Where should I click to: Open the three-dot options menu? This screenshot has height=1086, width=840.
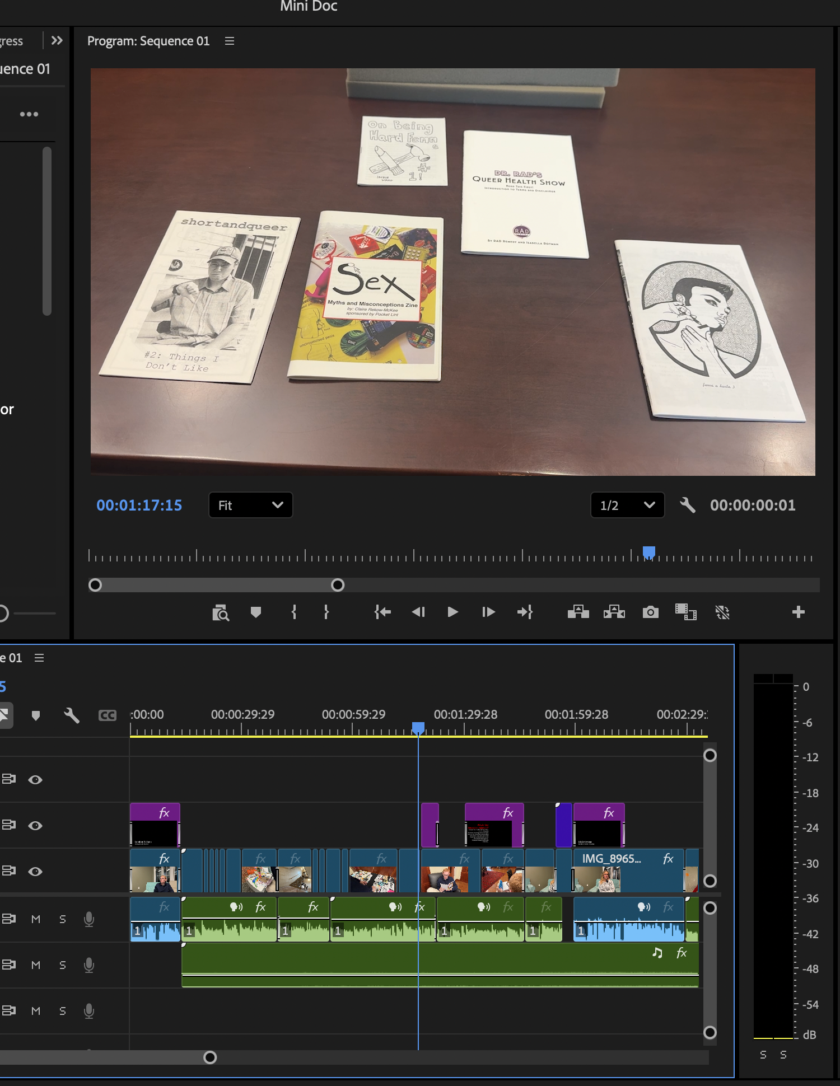click(x=29, y=114)
